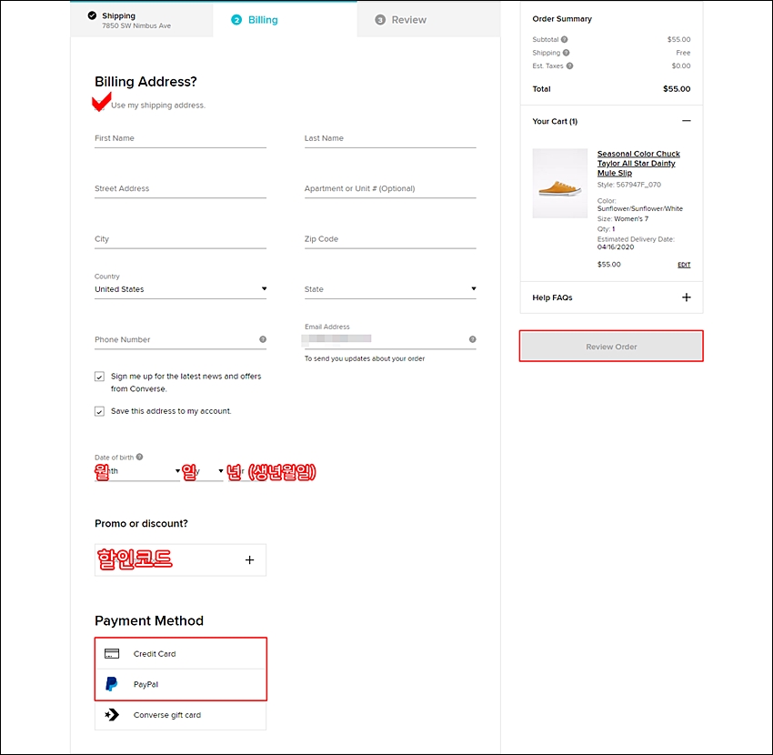This screenshot has width=773, height=755.
Task: Choose PayPal payment method
Action: coord(180,684)
